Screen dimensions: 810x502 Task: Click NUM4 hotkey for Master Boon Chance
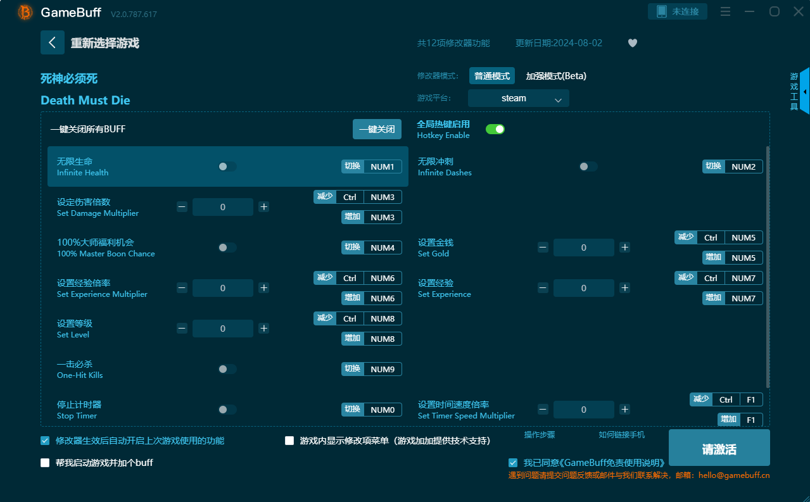click(x=383, y=248)
